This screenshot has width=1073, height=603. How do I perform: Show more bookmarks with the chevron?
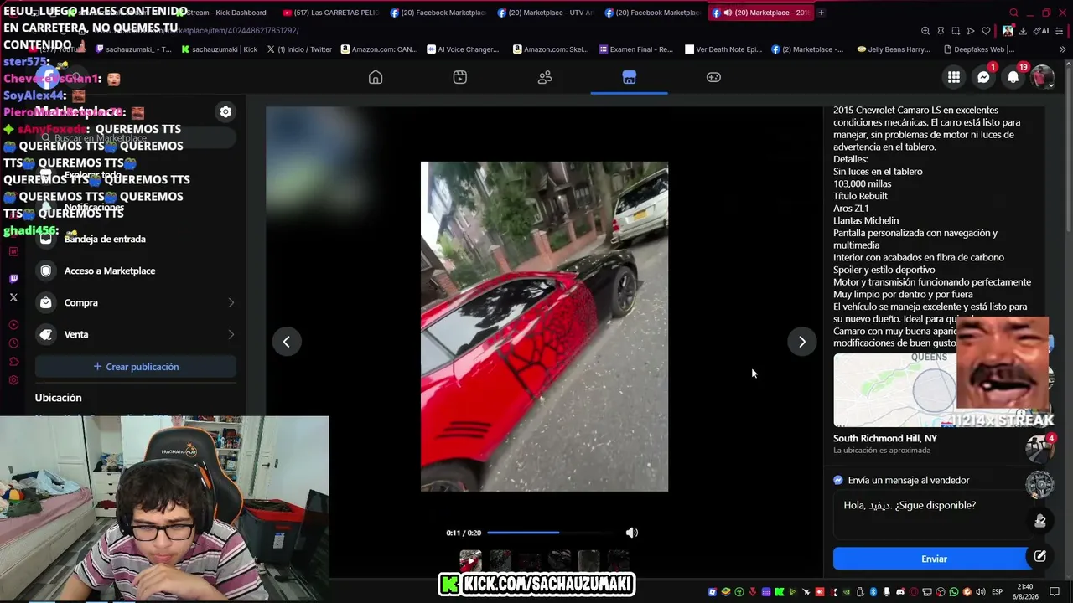point(1062,49)
